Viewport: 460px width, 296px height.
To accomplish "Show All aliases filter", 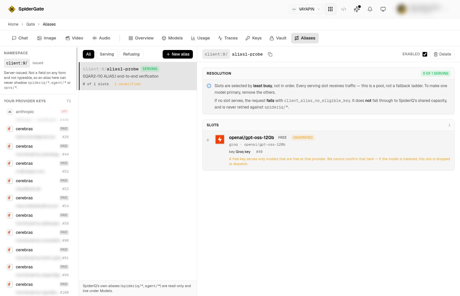I will [88, 54].
